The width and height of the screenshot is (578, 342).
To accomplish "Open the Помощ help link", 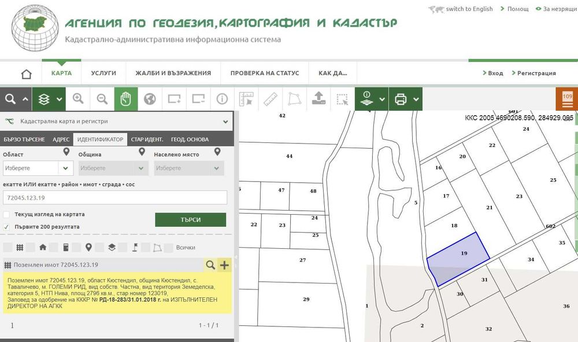I will (x=518, y=9).
